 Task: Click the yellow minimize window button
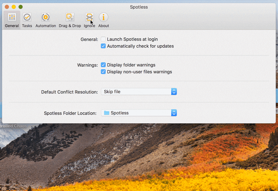point(14,7)
